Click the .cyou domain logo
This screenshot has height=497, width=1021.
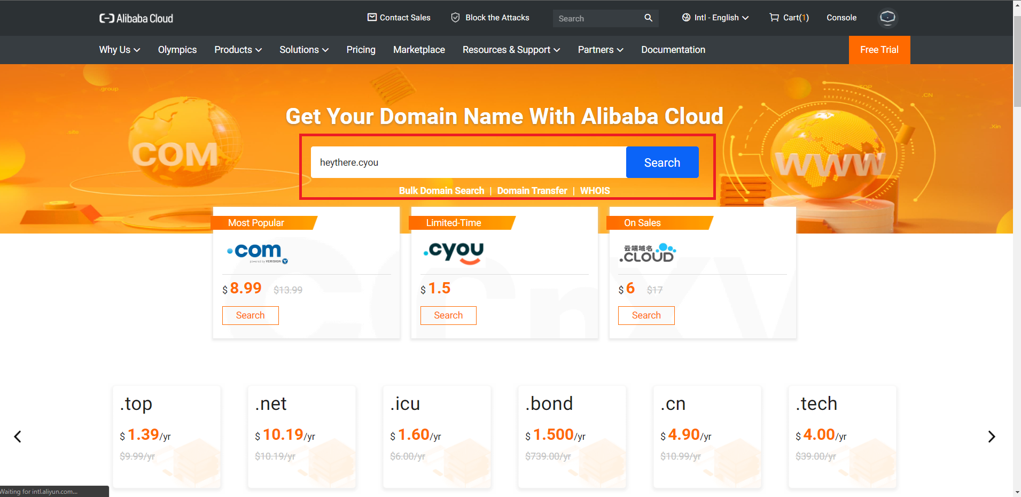tap(454, 253)
